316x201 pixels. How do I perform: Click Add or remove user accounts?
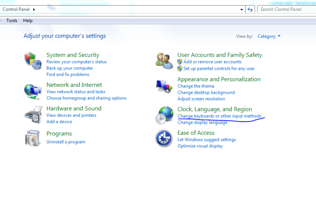pos(212,62)
